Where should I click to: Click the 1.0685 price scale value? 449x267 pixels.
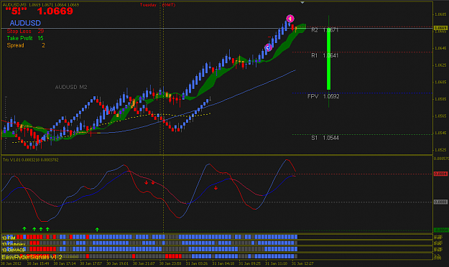click(x=440, y=14)
